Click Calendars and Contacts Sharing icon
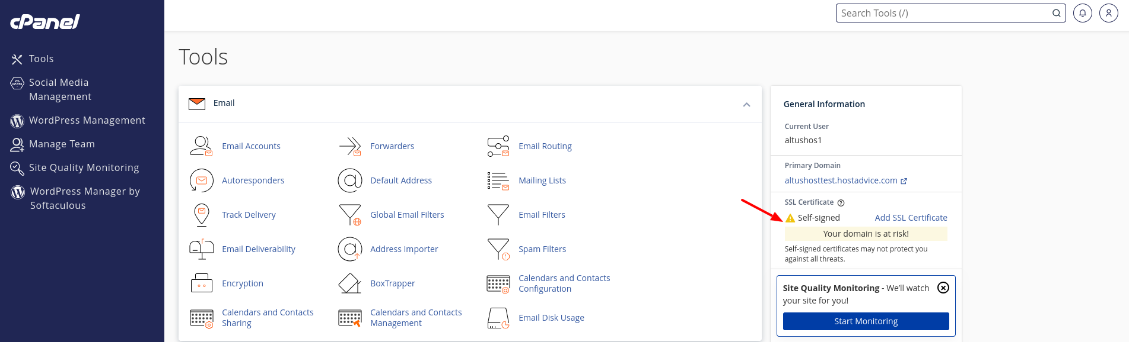This screenshot has width=1129, height=342. point(202,319)
